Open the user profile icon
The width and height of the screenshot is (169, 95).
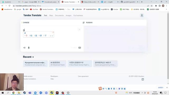point(142,15)
